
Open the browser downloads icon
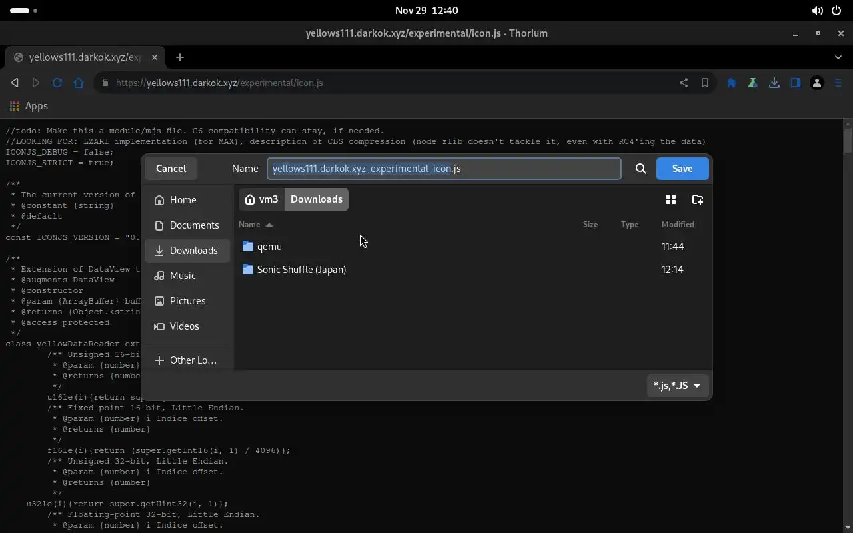tap(774, 83)
